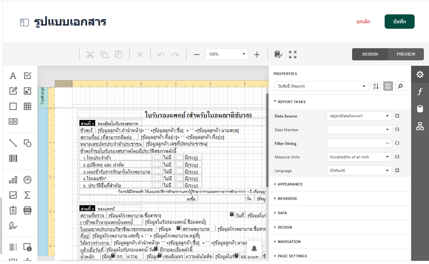Expand the BEHAVIOR section

(286, 199)
